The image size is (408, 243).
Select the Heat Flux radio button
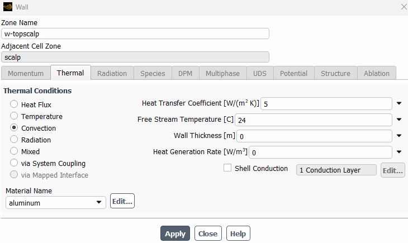14,104
